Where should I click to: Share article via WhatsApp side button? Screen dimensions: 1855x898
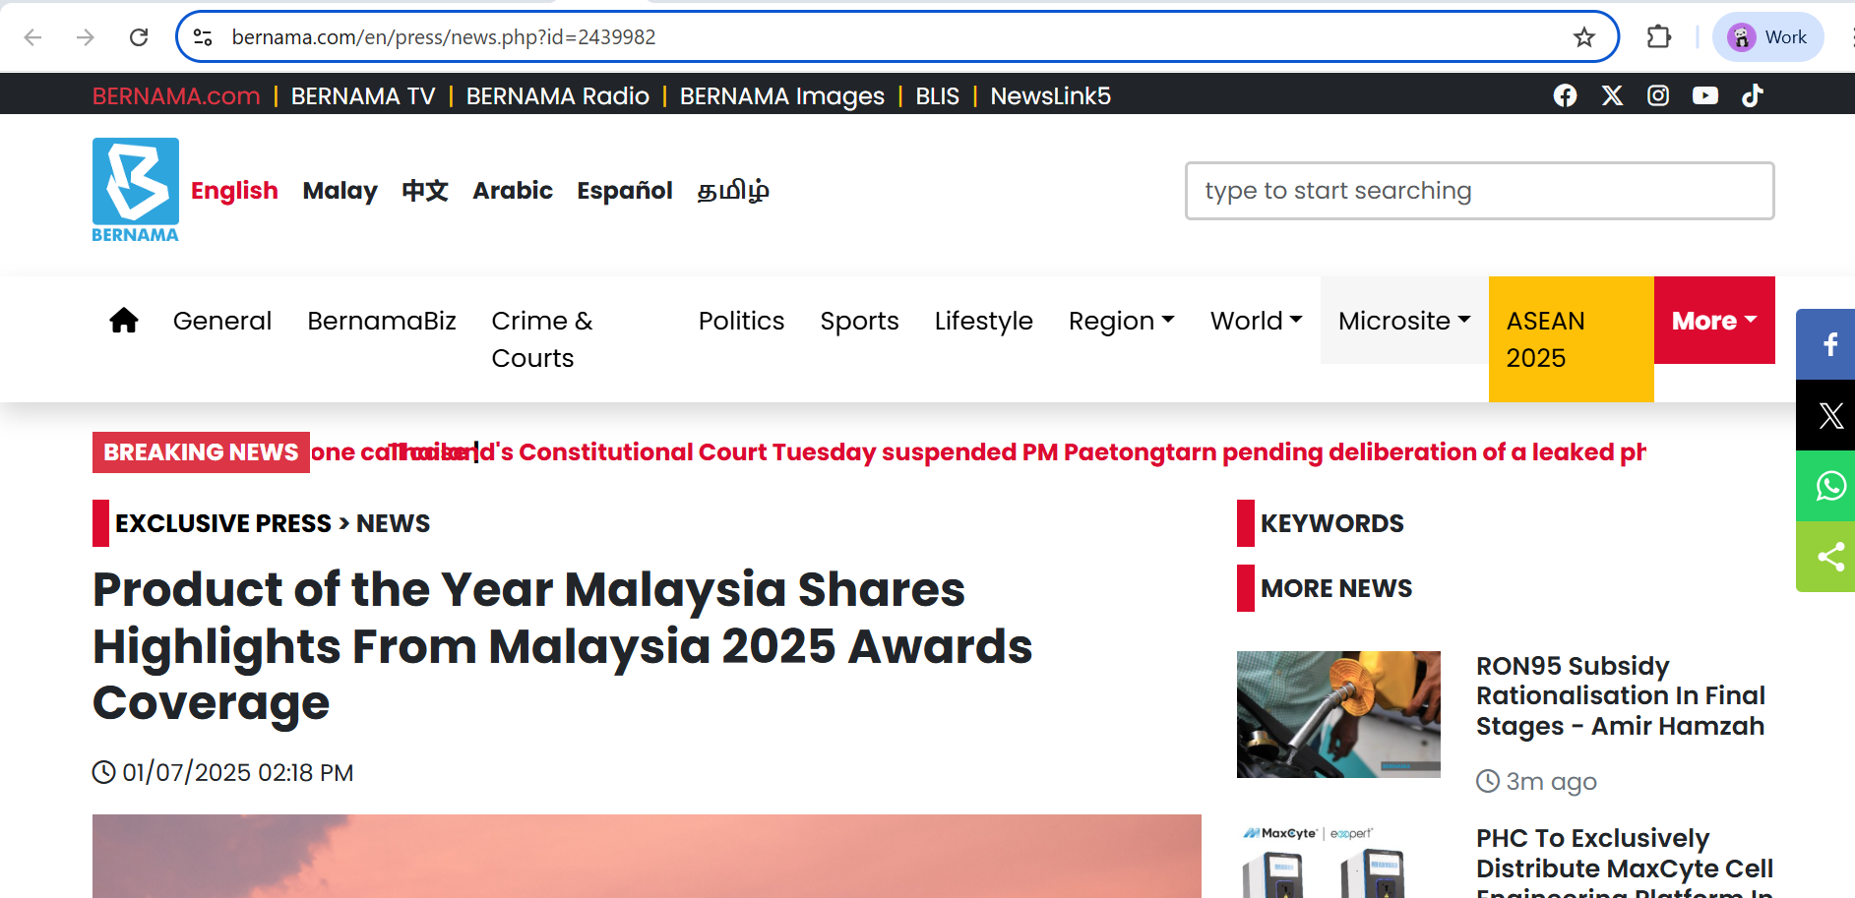click(1826, 486)
